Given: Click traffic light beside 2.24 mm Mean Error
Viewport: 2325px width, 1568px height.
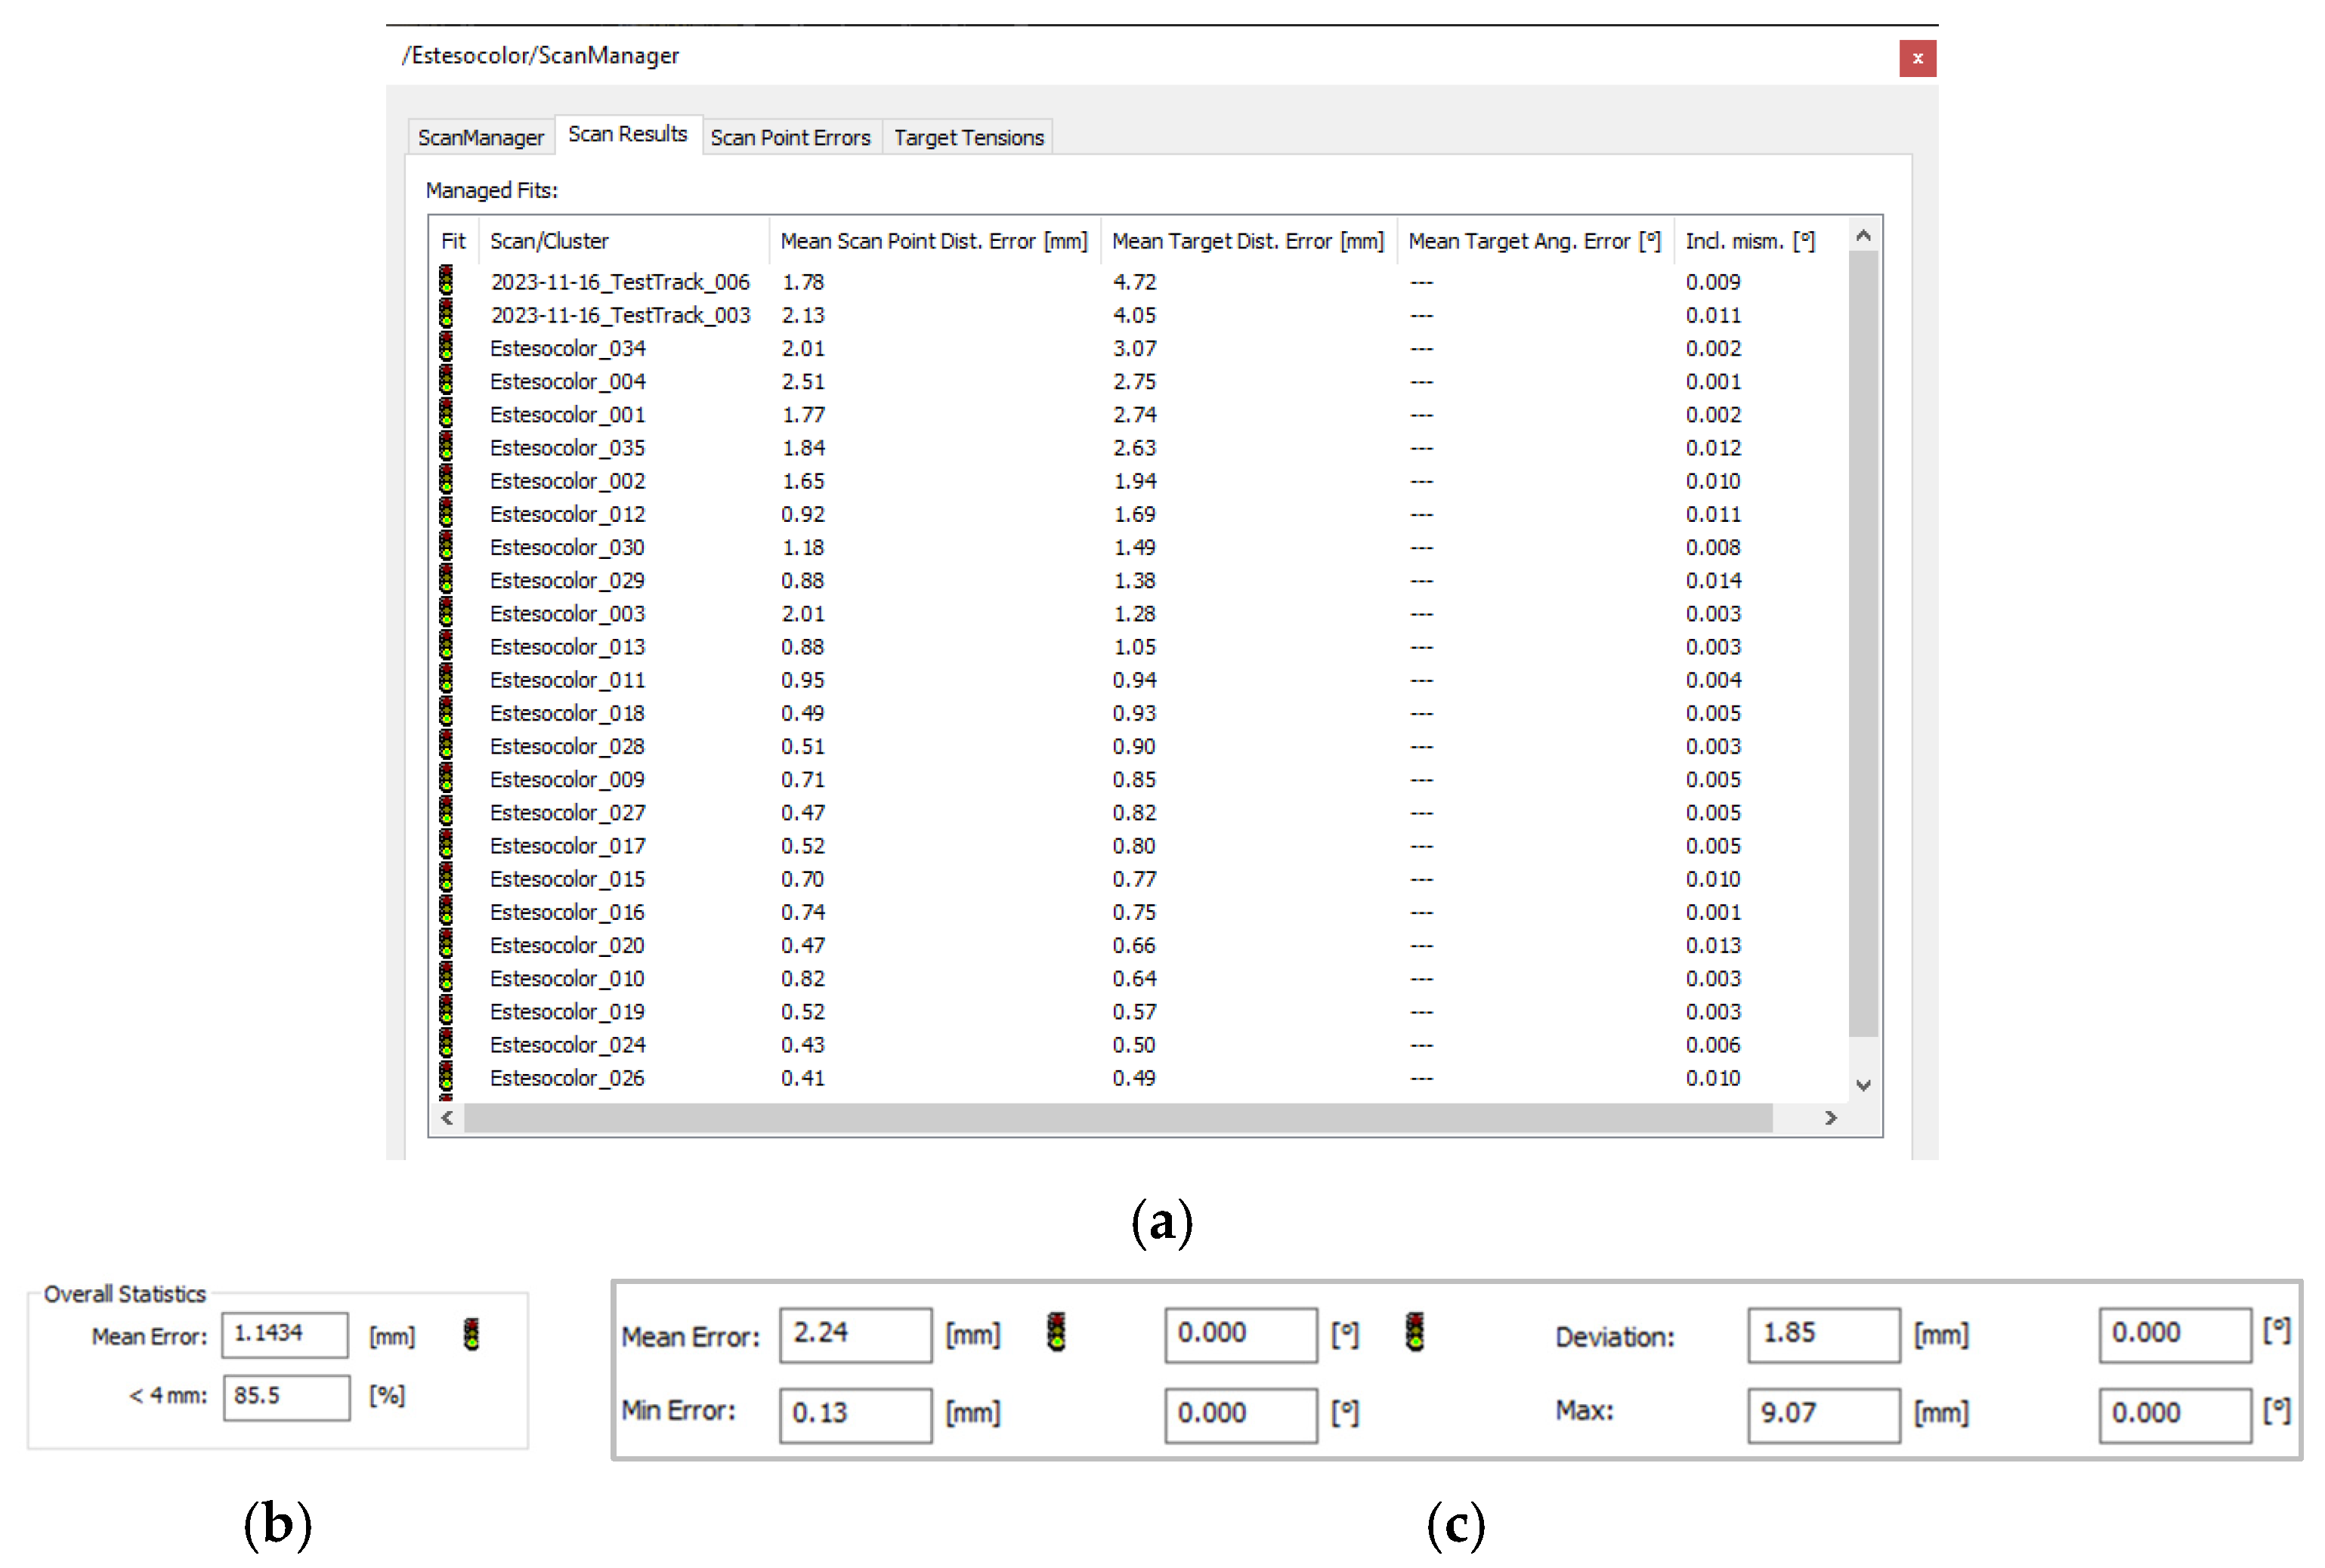Looking at the screenshot, I should [1056, 1333].
